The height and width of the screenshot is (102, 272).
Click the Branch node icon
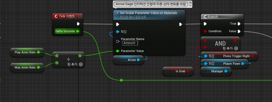click(x=205, y=17)
